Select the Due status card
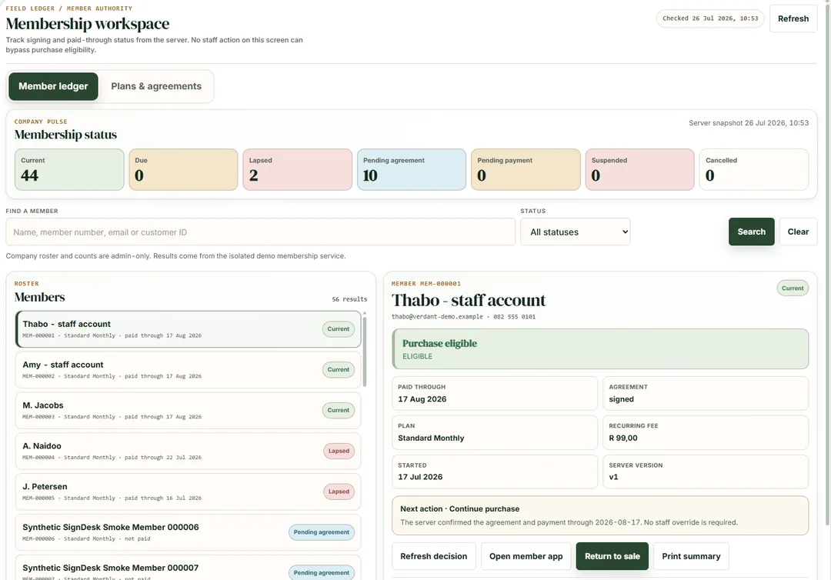 point(183,169)
